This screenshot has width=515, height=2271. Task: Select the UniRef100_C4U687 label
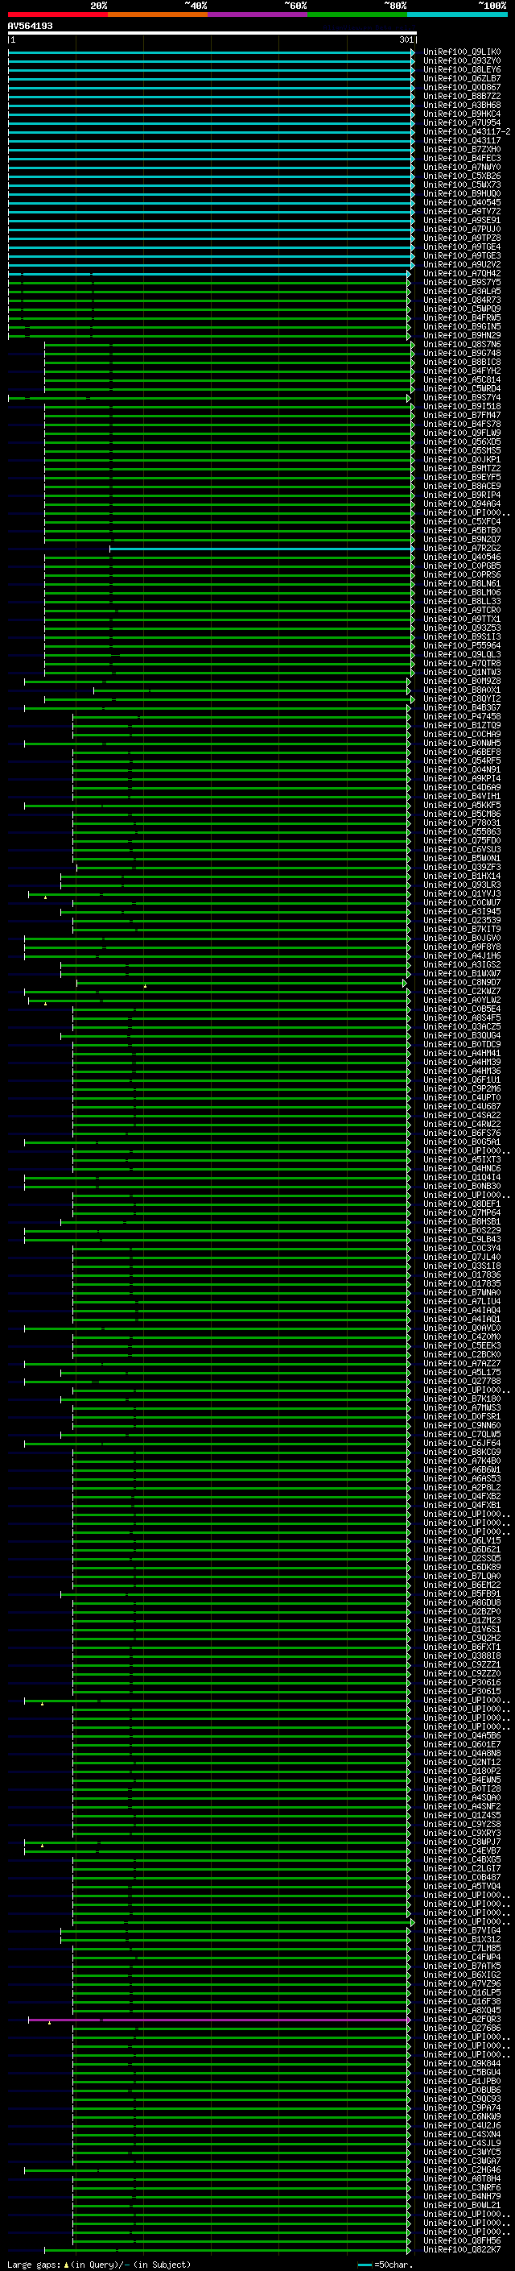461,1106
